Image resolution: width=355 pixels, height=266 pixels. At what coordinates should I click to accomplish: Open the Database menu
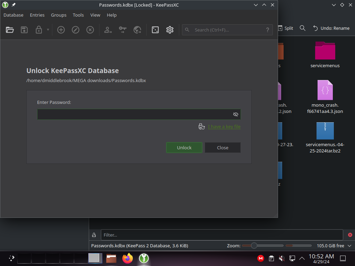click(x=14, y=15)
